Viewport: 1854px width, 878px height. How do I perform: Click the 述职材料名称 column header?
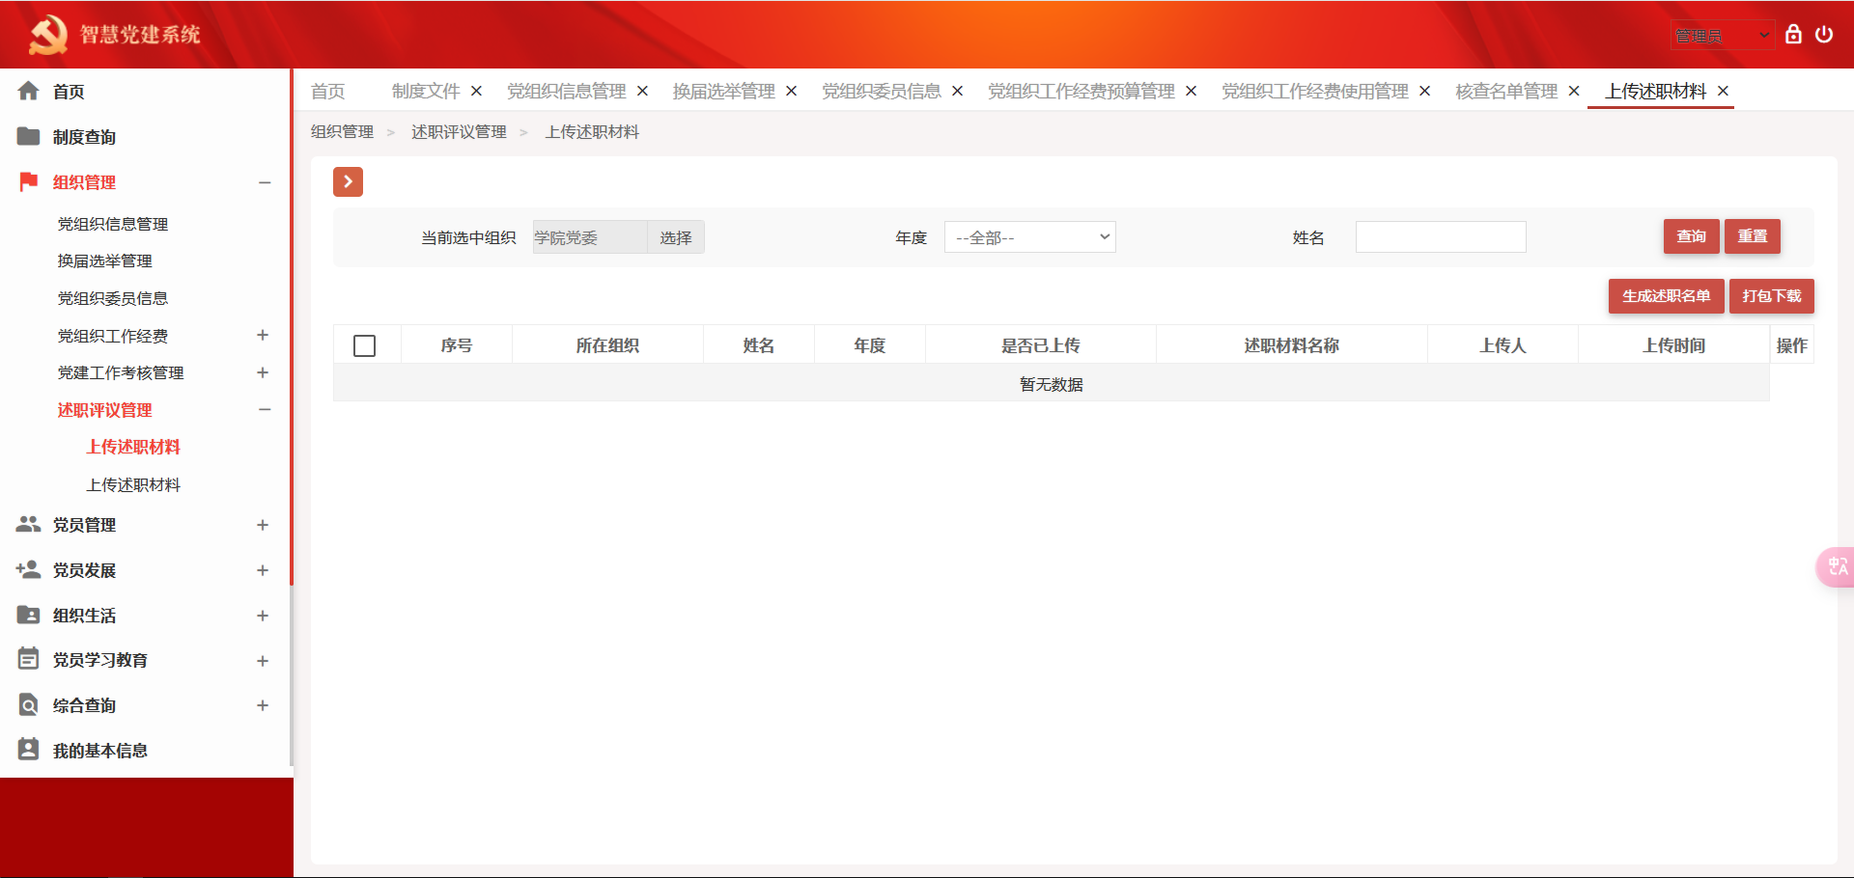(1292, 345)
